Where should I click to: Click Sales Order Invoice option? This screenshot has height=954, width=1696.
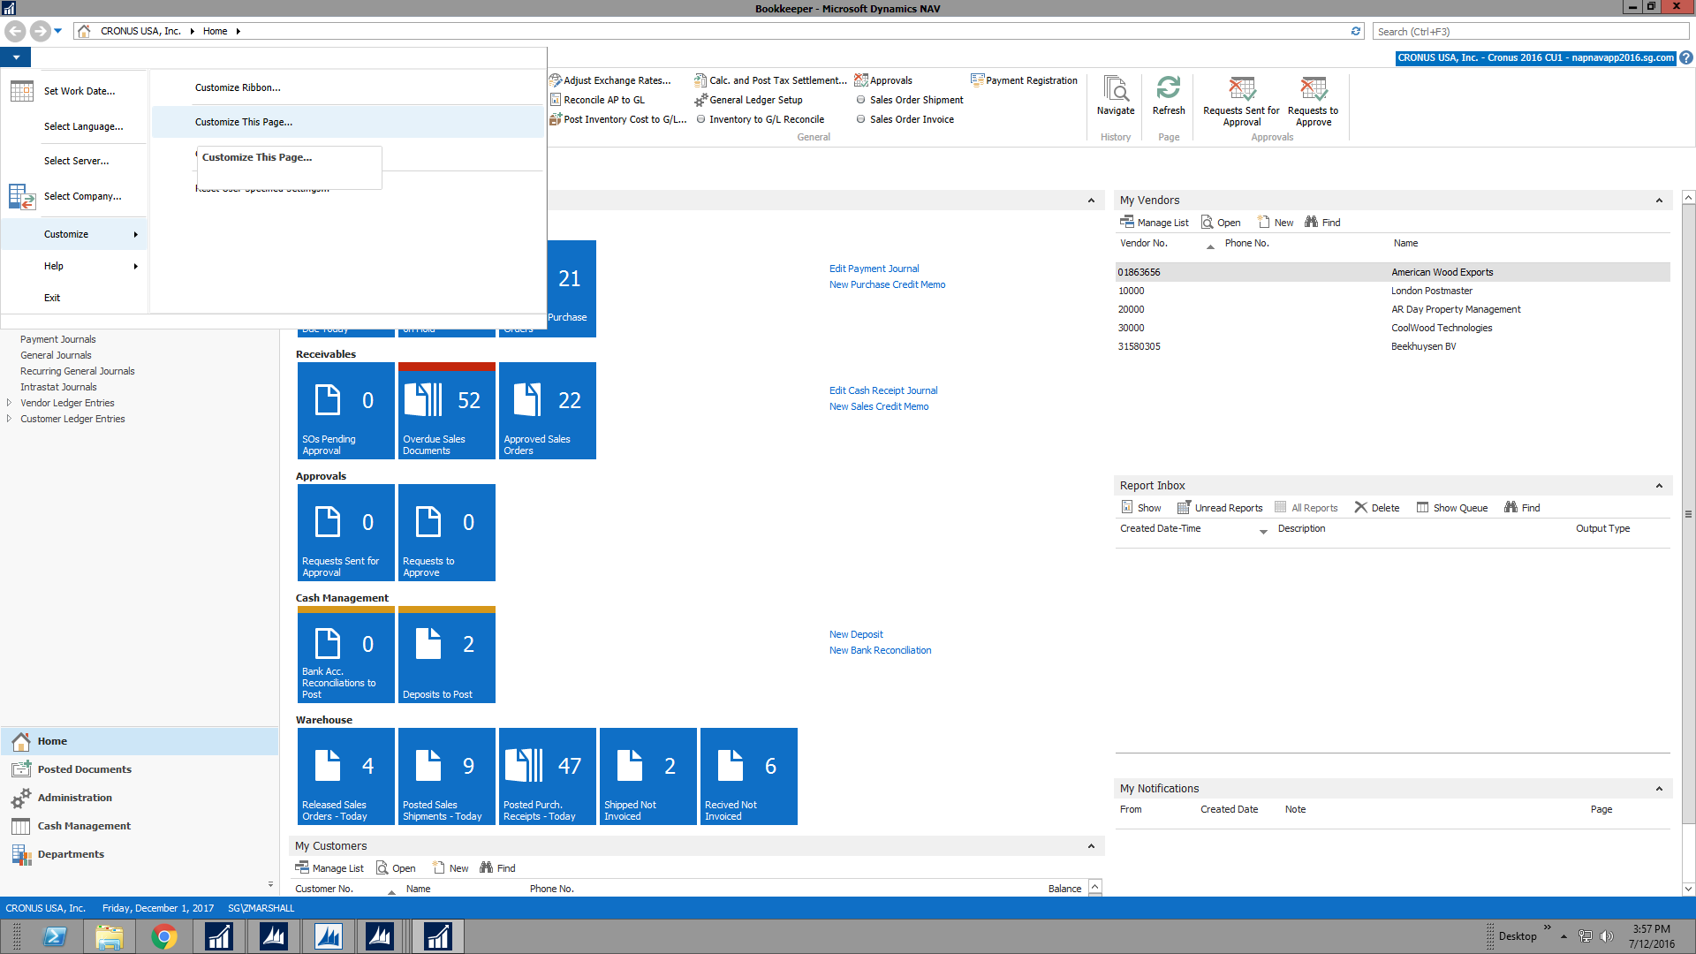pos(911,119)
